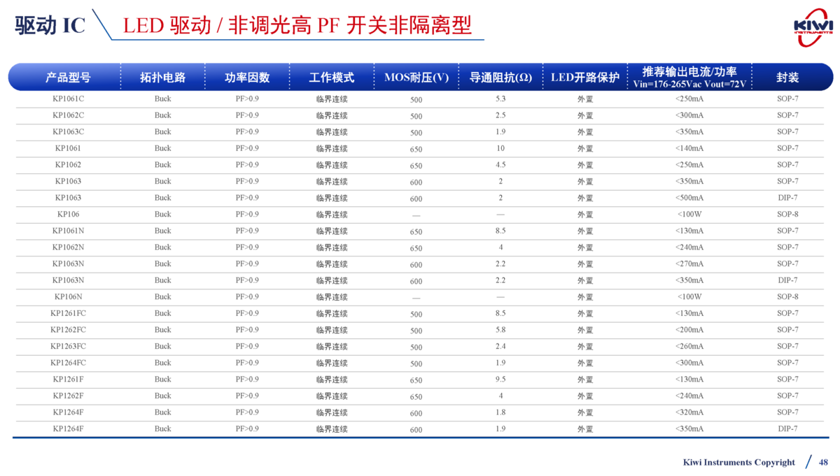The width and height of the screenshot is (840, 476).
Task: Click the Kiwi Instruments Copyright footer text
Action: 738,462
